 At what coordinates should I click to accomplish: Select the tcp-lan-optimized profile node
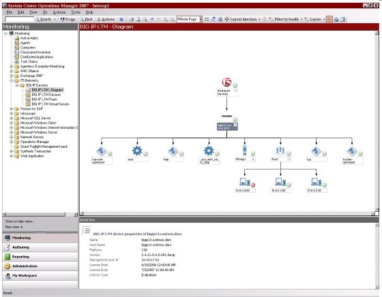[352, 151]
